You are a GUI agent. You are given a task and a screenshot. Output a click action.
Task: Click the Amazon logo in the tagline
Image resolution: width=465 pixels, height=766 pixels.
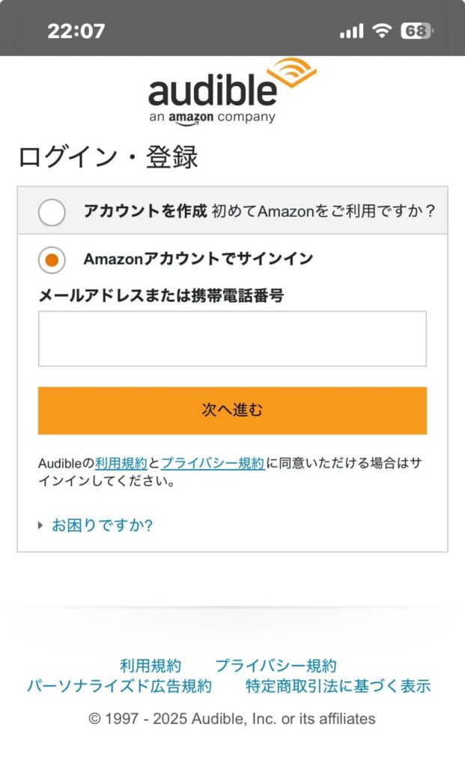[x=190, y=117]
